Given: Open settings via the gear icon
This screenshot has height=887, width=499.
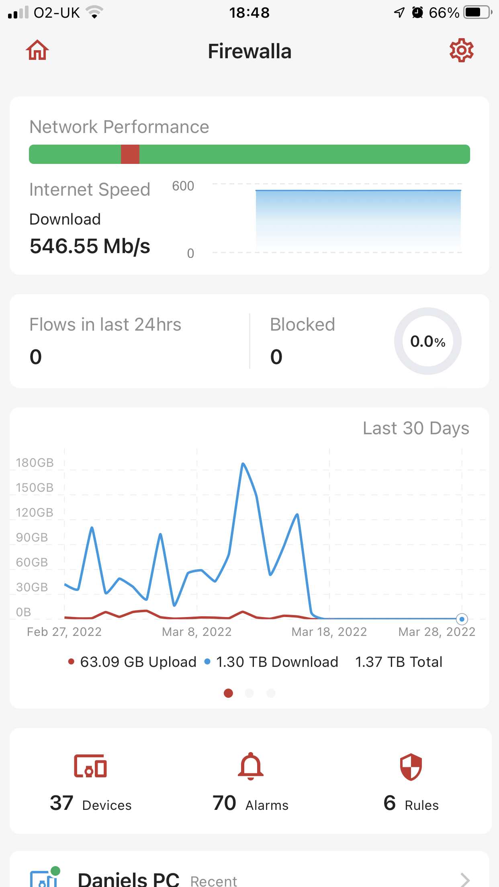Looking at the screenshot, I should pyautogui.click(x=461, y=51).
